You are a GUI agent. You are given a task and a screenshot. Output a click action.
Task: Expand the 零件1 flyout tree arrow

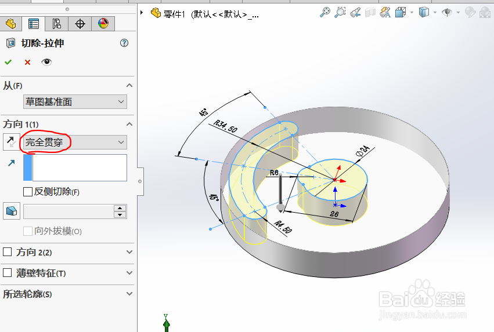(142, 13)
